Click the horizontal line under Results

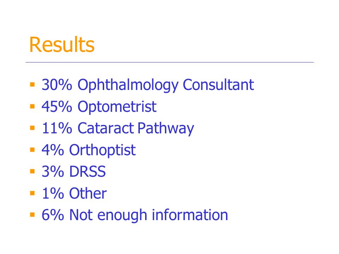tap(169, 62)
